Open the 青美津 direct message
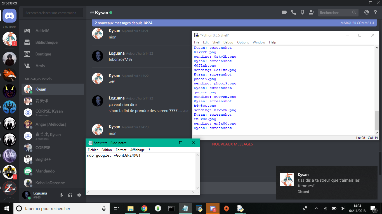This screenshot has width=382, height=214. (53, 101)
